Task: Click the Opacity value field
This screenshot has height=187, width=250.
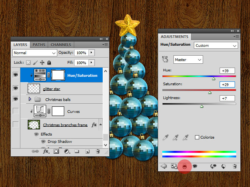Action: pyautogui.click(x=81, y=53)
